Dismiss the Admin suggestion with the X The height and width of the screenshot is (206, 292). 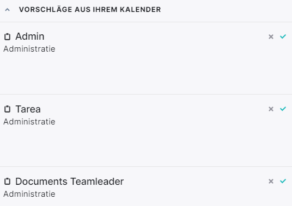coord(271,36)
